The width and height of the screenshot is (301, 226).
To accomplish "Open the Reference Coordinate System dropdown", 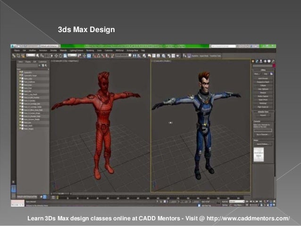I will [x=72, y=55].
